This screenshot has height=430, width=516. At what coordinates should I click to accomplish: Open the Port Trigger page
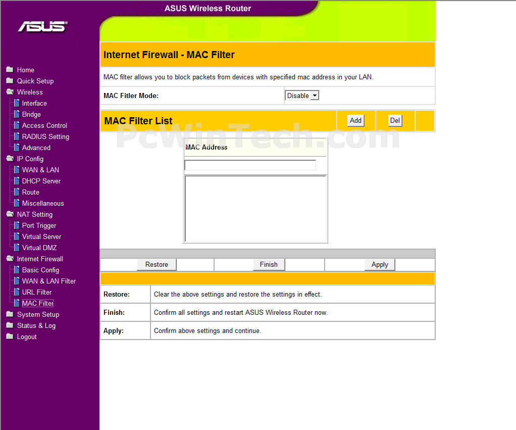(39, 226)
